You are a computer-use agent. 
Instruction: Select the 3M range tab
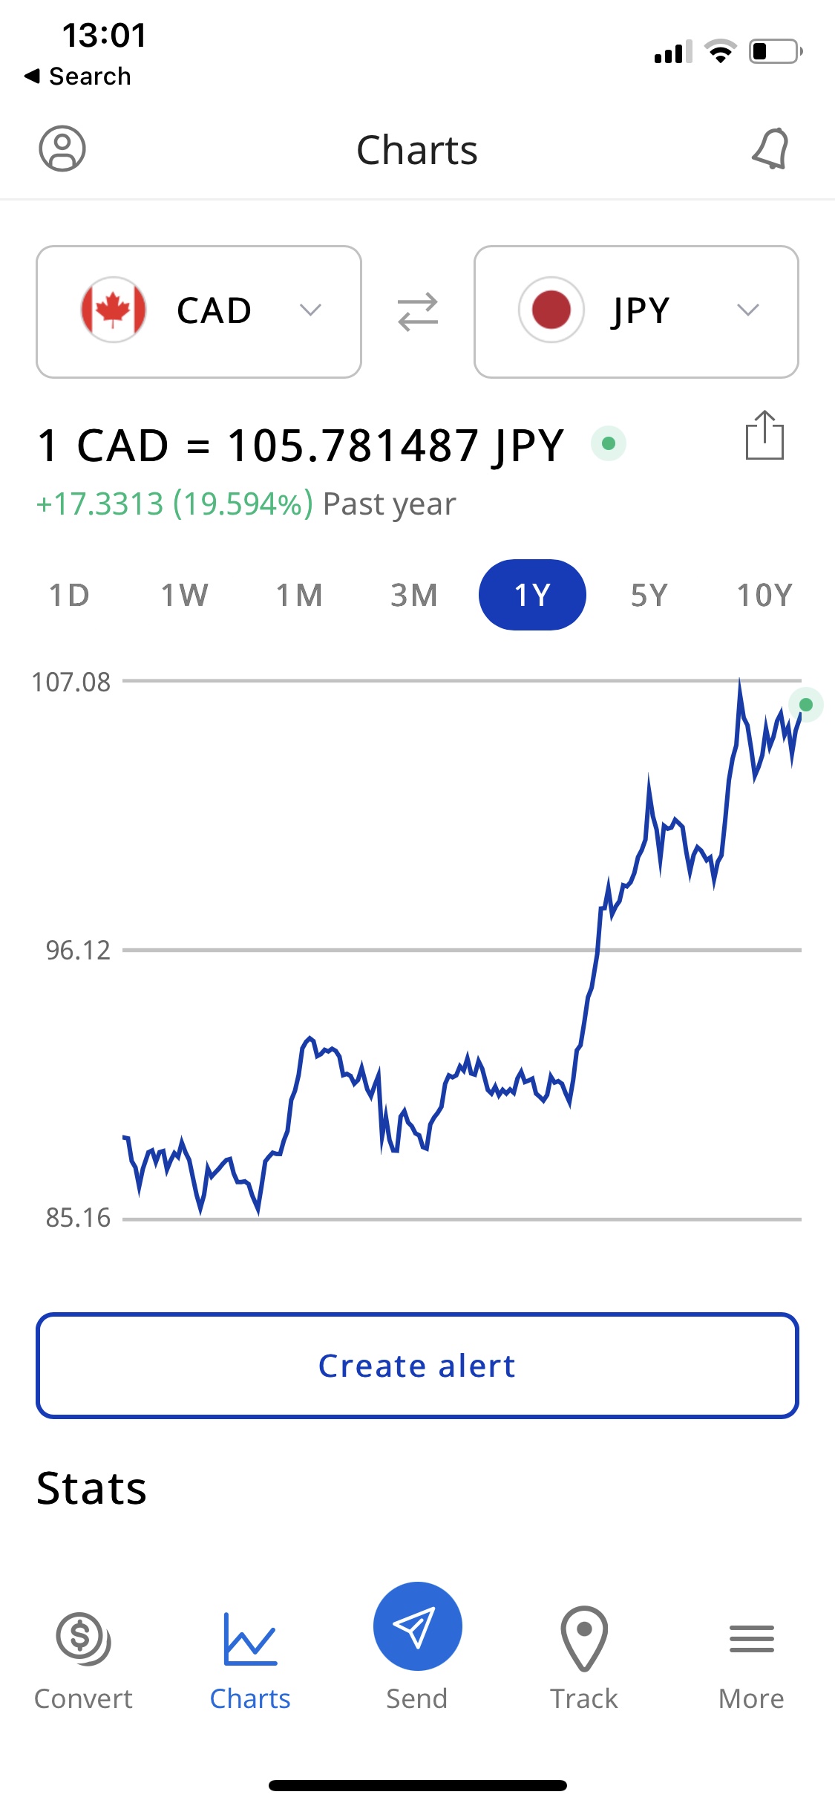coord(414,595)
